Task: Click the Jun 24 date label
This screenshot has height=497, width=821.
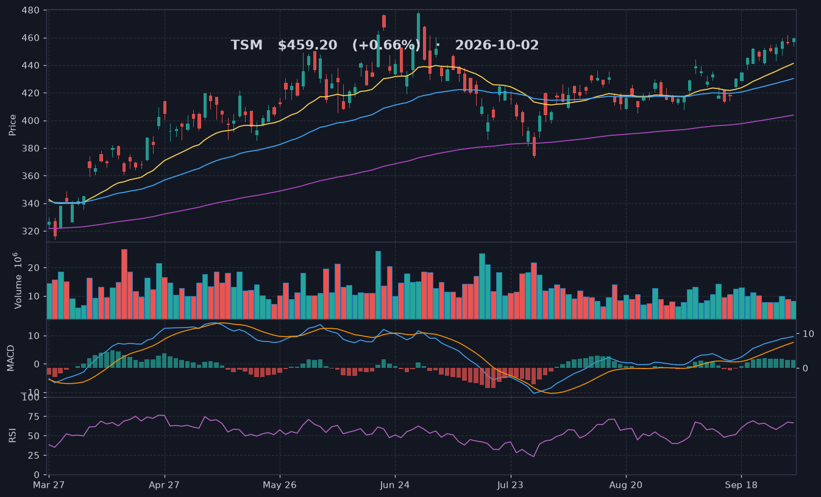Action: [395, 485]
